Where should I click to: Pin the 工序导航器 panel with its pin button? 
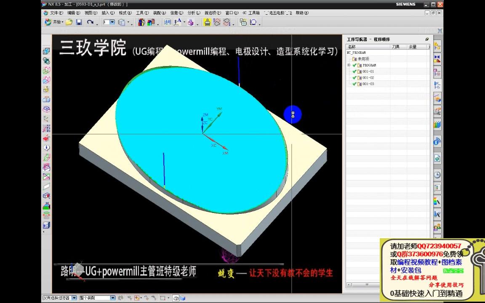(x=427, y=39)
